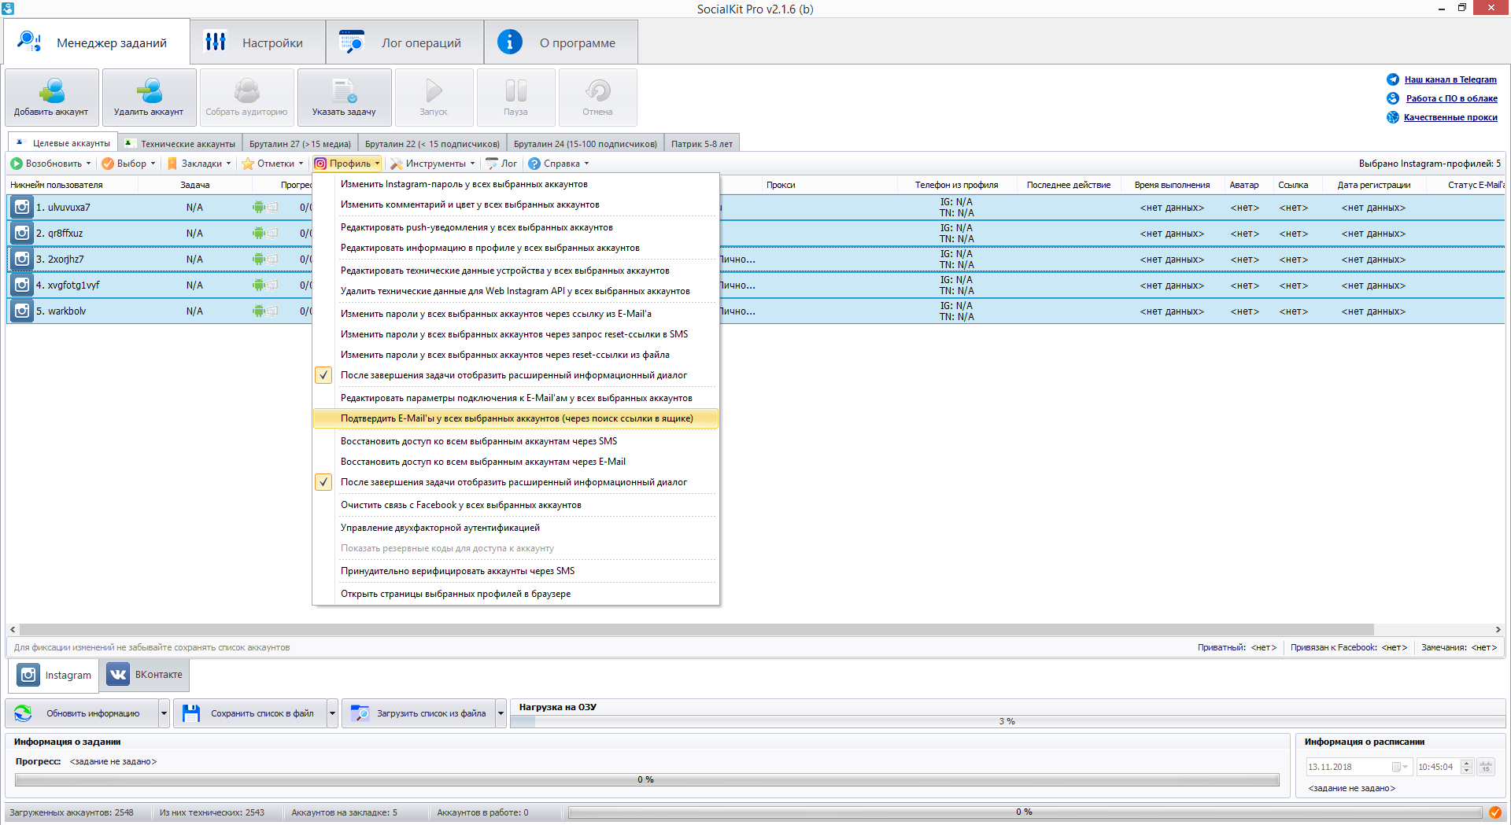
Task: Select 'Очистить связь с Facebook' menu item
Action: click(x=515, y=505)
